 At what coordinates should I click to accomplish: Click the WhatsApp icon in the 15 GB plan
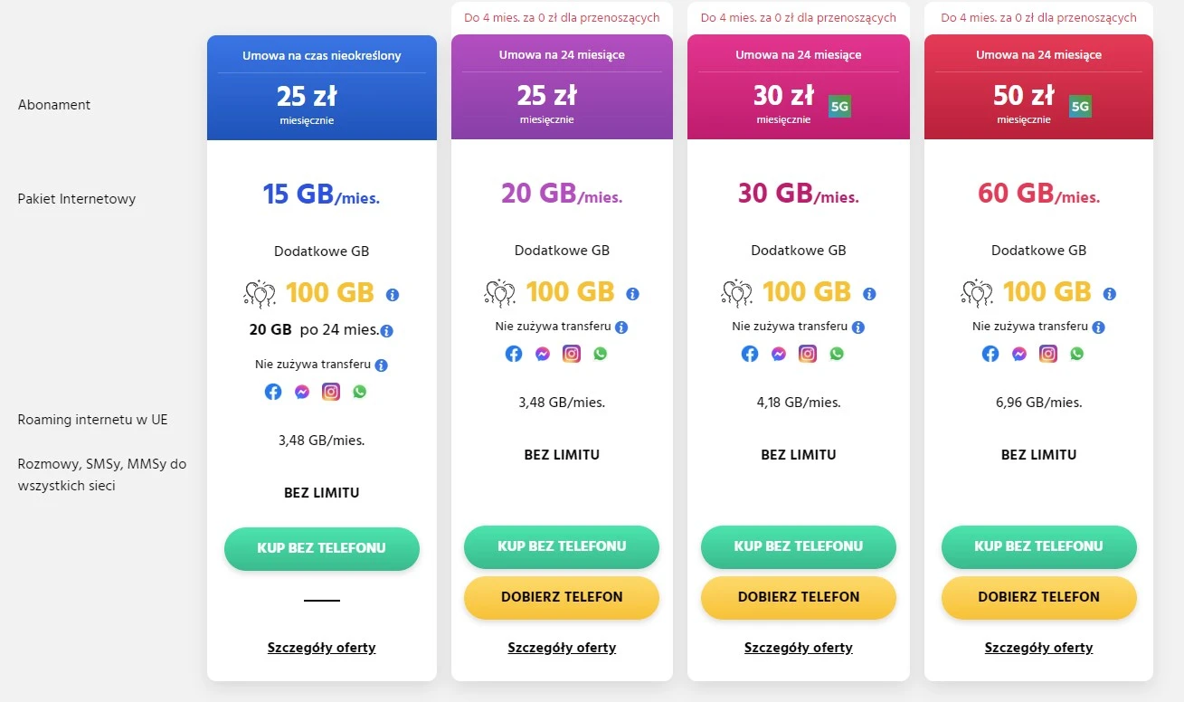pos(360,392)
